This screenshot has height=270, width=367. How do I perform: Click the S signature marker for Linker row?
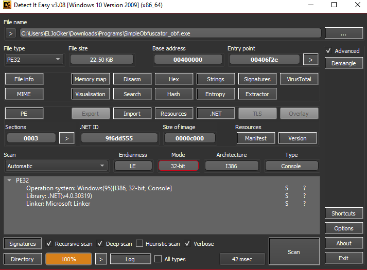tap(287, 204)
